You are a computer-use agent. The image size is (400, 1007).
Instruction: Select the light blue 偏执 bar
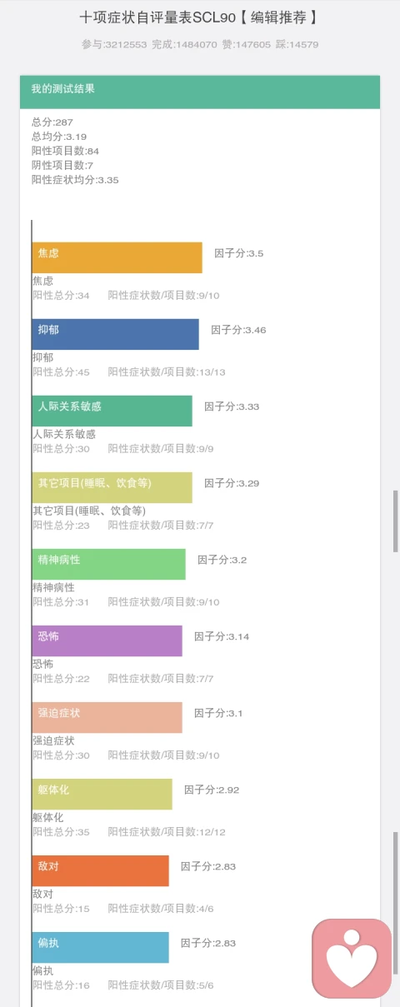coord(100,947)
